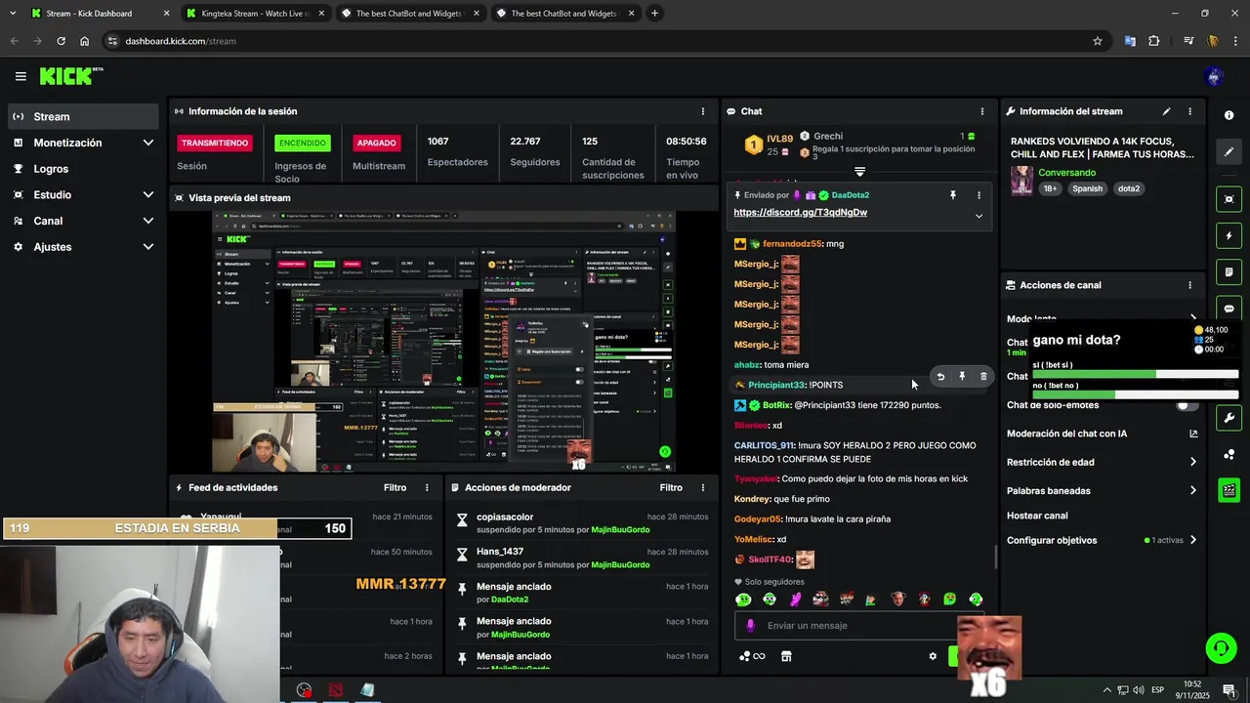Reply to the Principiant33 message with the arrow icon
This screenshot has height=703, width=1250.
tap(940, 376)
